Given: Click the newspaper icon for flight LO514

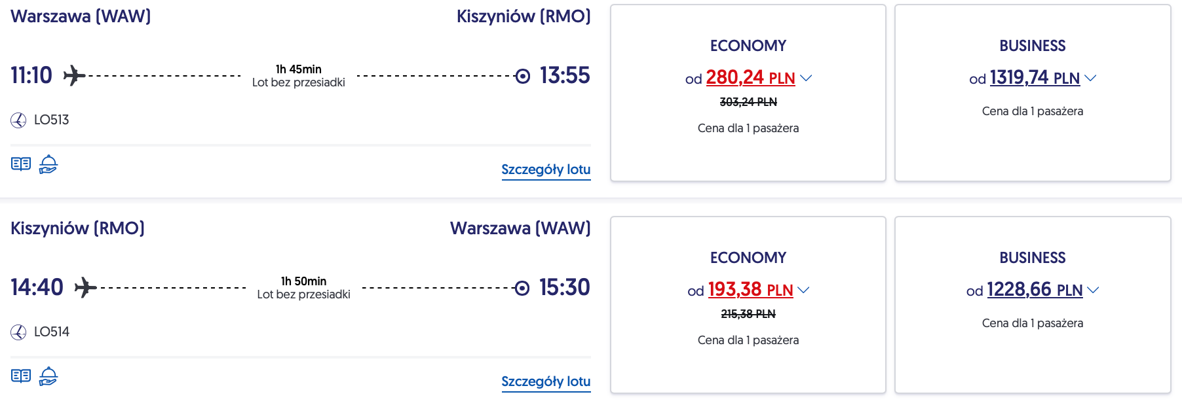Looking at the screenshot, I should pyautogui.click(x=21, y=376).
